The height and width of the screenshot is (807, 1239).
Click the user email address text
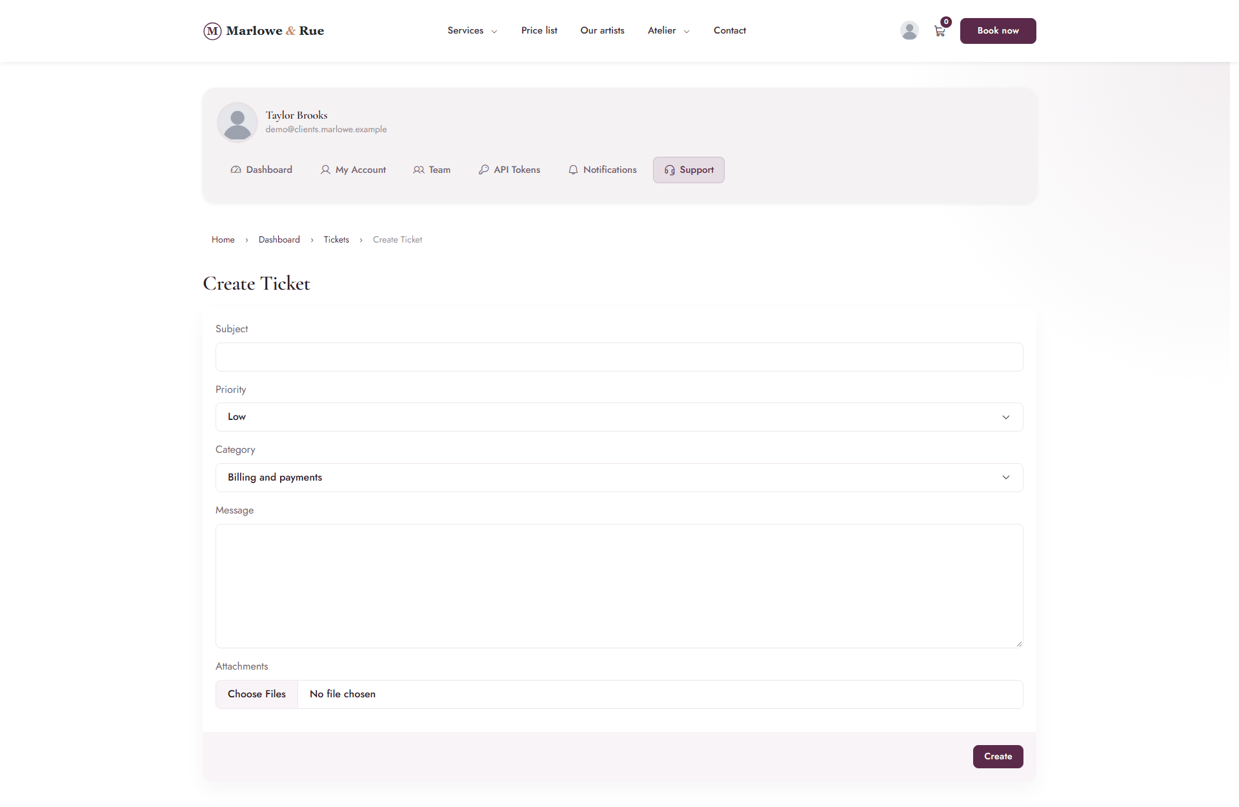point(326,129)
